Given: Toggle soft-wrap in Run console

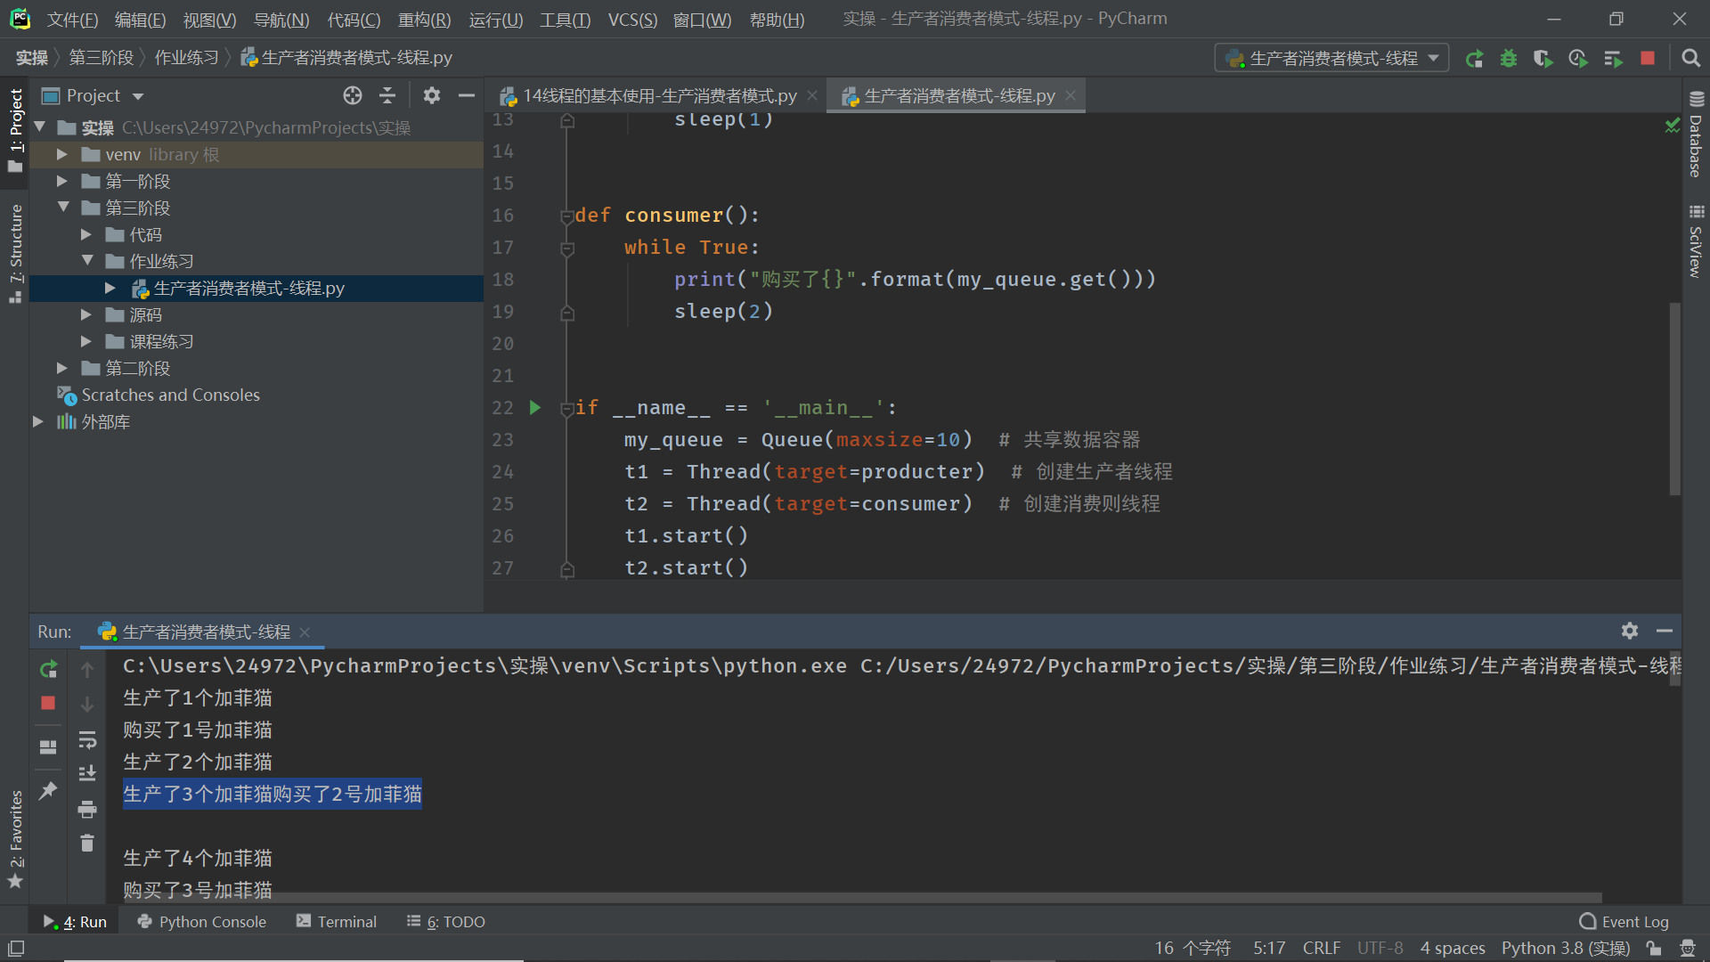Looking at the screenshot, I should click(x=87, y=739).
